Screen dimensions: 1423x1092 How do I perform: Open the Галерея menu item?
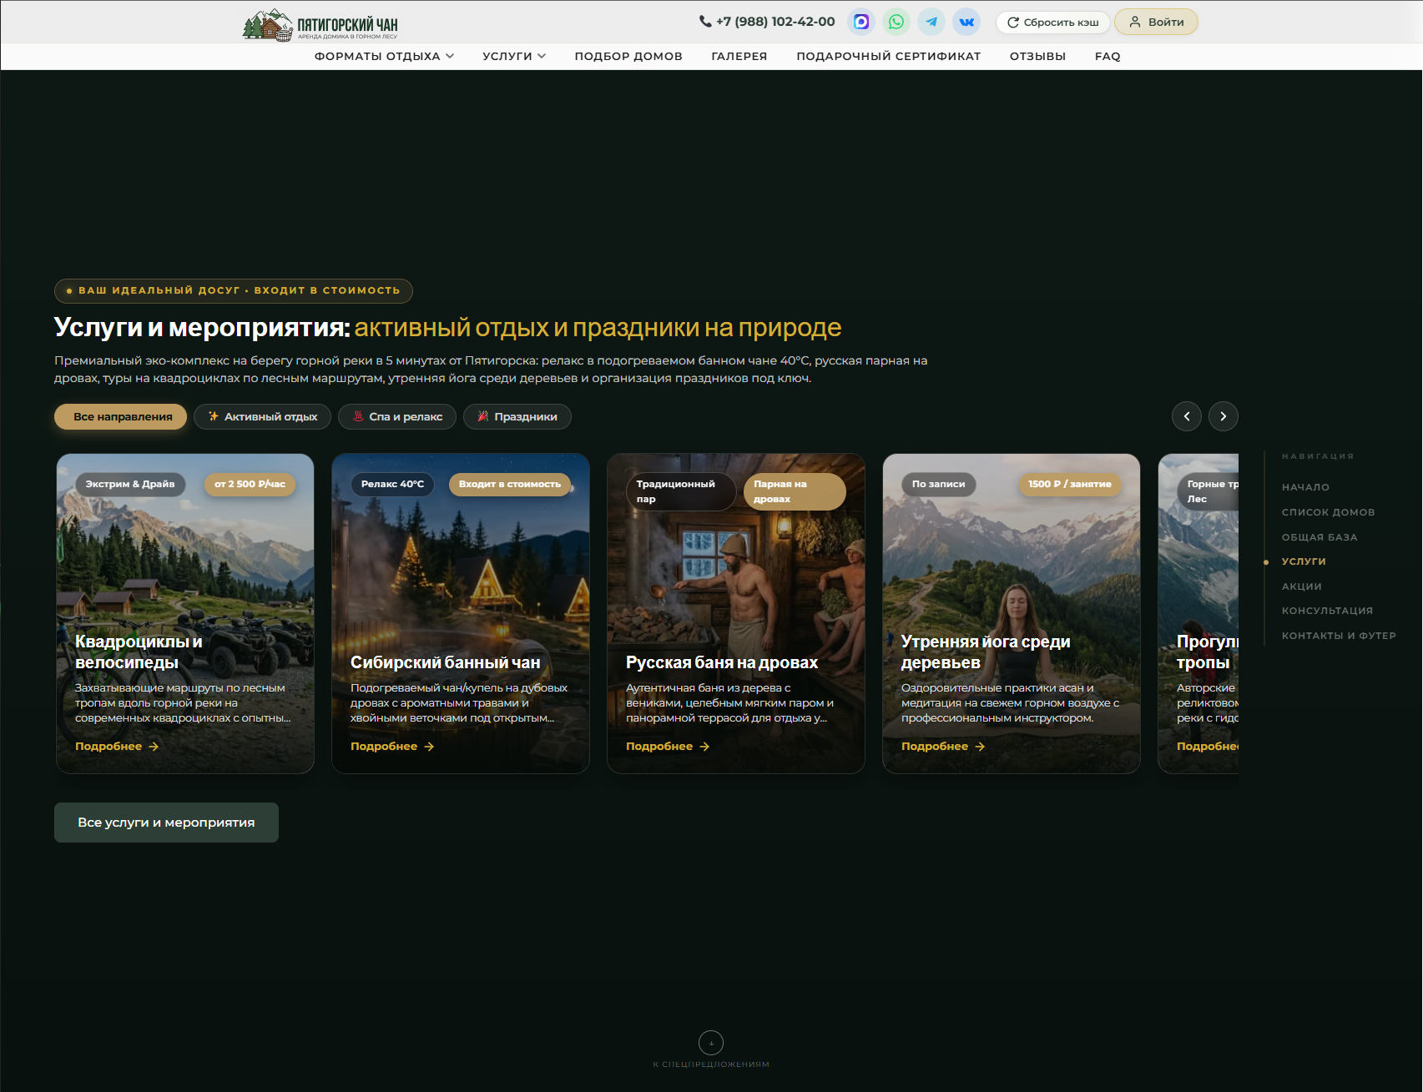[739, 56]
